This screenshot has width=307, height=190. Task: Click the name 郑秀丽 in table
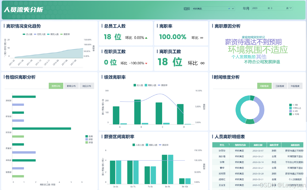[222, 174]
